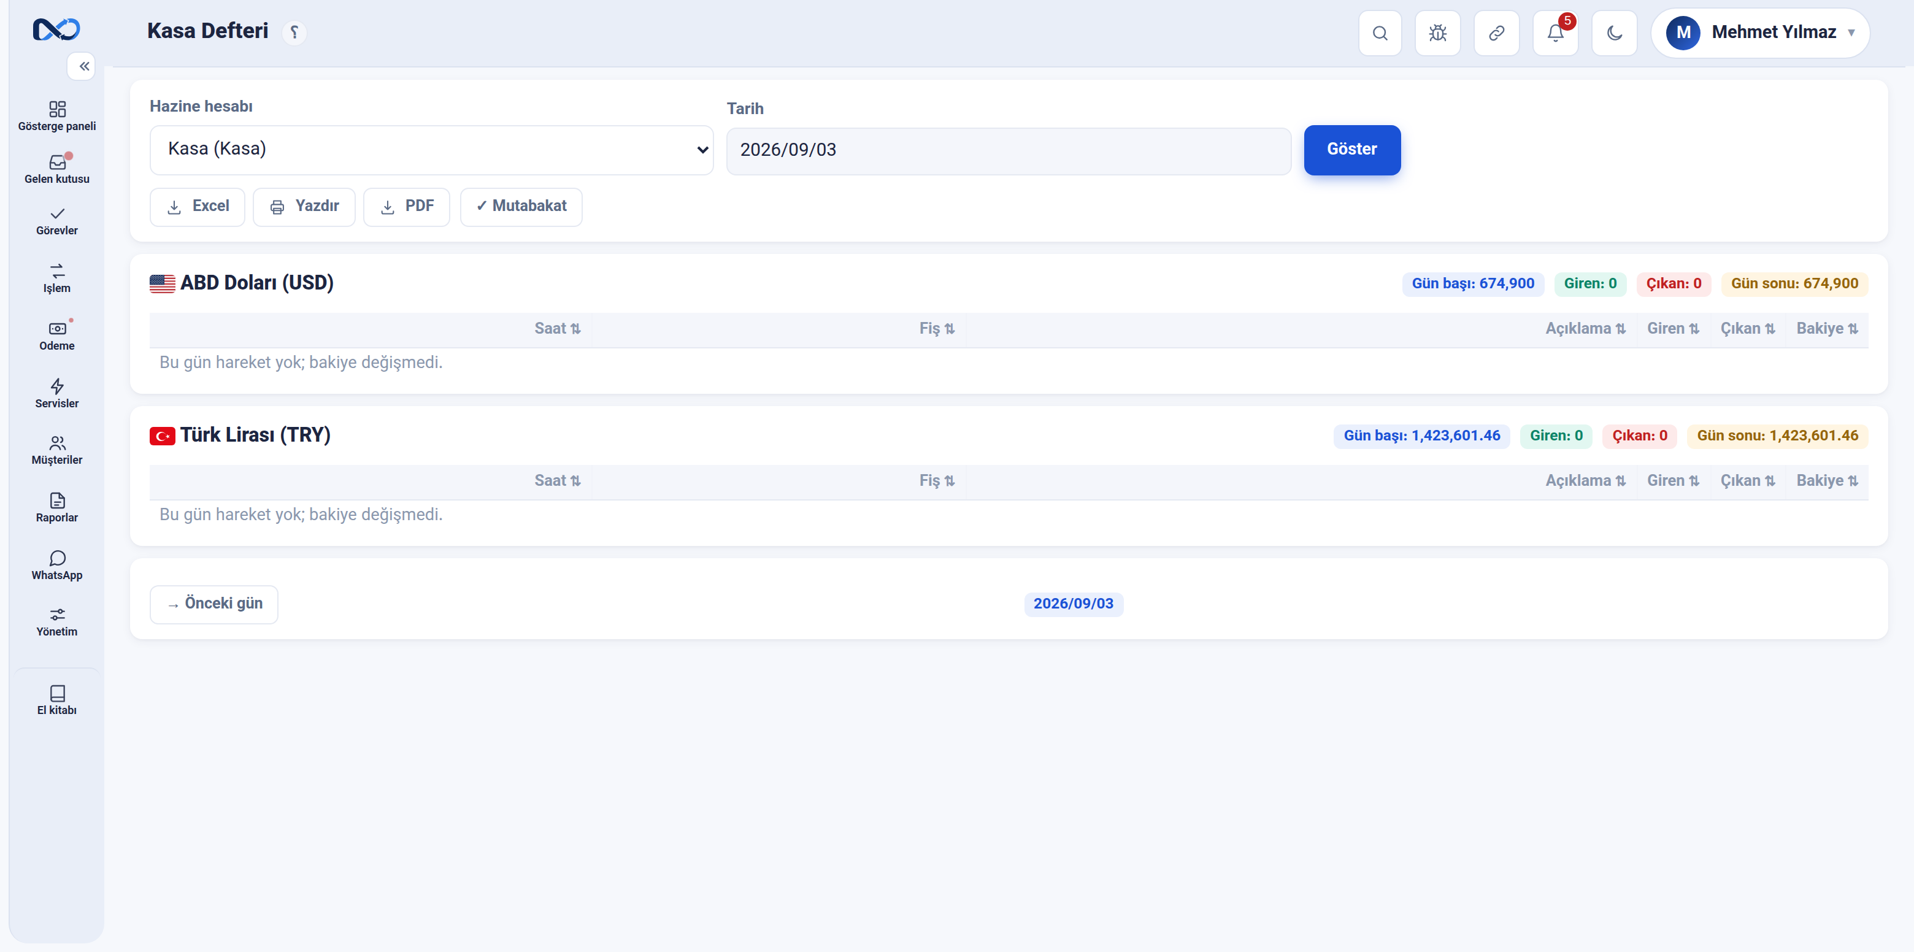1914x952 pixels.
Task: Go to Görevler in sidebar
Action: 57,221
